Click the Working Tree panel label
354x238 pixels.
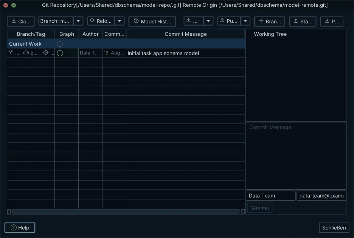click(x=270, y=34)
